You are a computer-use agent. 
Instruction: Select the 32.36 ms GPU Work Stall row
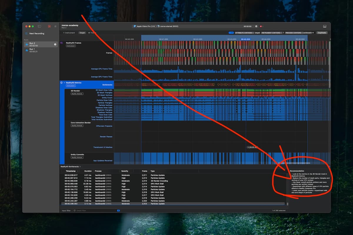click(173, 184)
